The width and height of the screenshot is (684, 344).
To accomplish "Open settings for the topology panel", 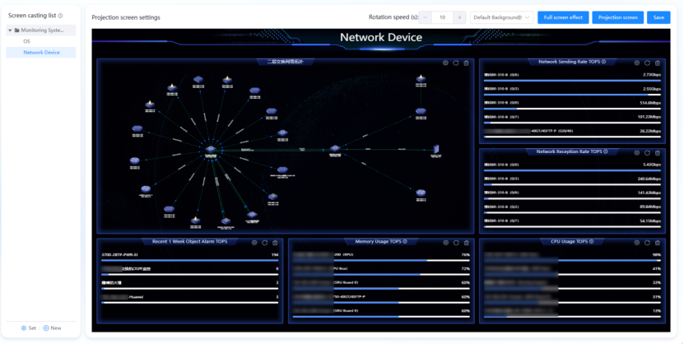I will coord(445,63).
